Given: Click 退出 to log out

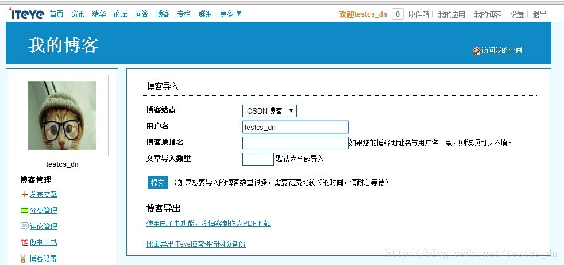Looking at the screenshot, I should (x=539, y=14).
